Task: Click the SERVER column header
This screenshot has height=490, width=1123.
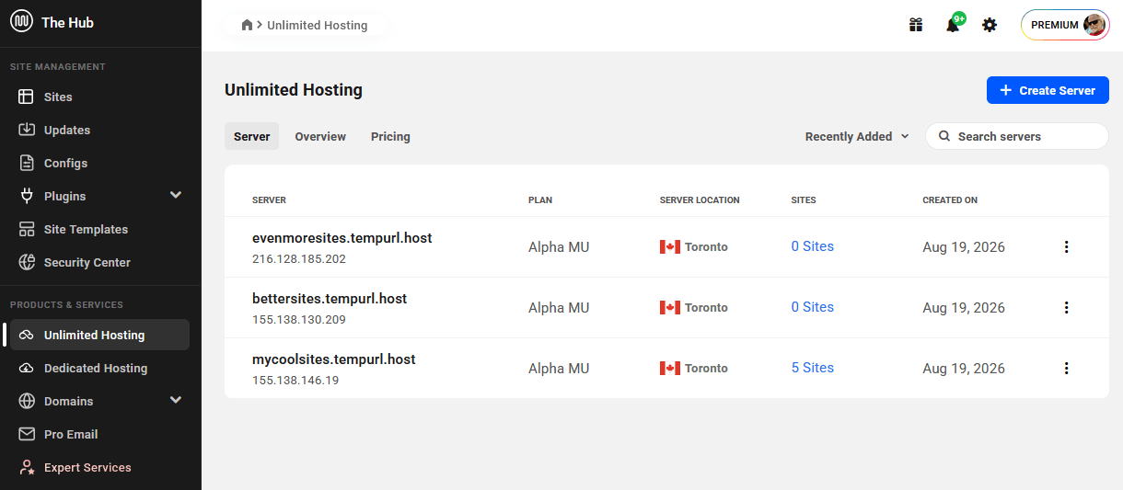Action: click(x=269, y=199)
